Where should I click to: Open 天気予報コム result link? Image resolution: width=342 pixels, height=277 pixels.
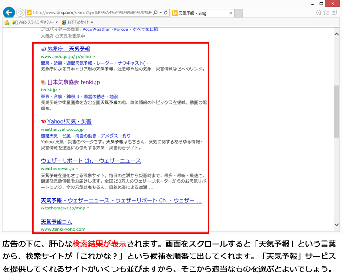point(57,222)
